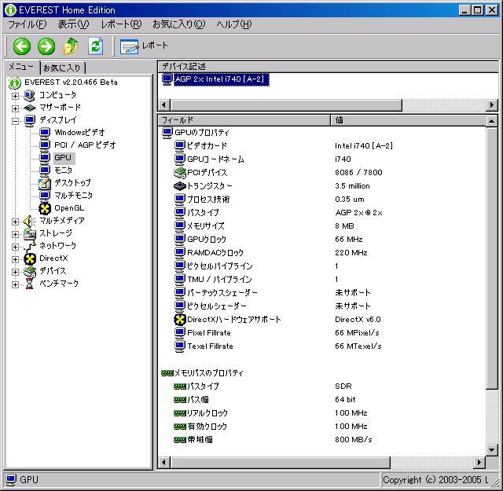
Task: Switch to the お気に入り tab
Action: coord(63,68)
